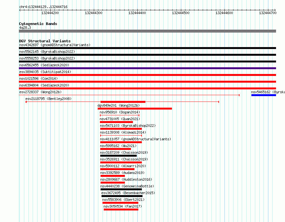285x222 pixels.
Task: Open variant esv3894035 (Suktitipat2014)
Action: click(45, 72)
